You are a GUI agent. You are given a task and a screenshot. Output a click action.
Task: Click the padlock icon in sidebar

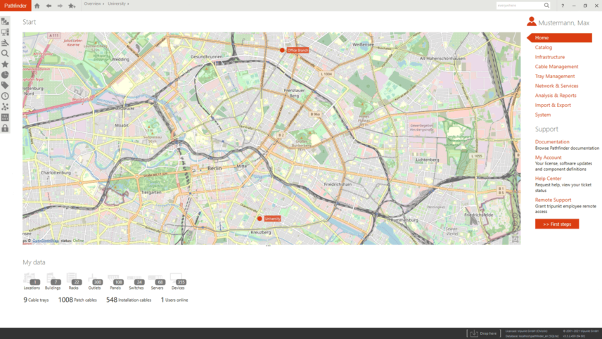tap(5, 128)
